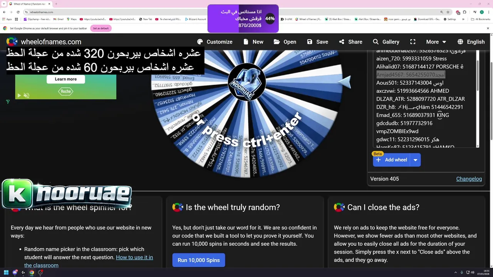This screenshot has width=493, height=277.
Task: Unmute the ad video speaker icon
Action: (26, 95)
